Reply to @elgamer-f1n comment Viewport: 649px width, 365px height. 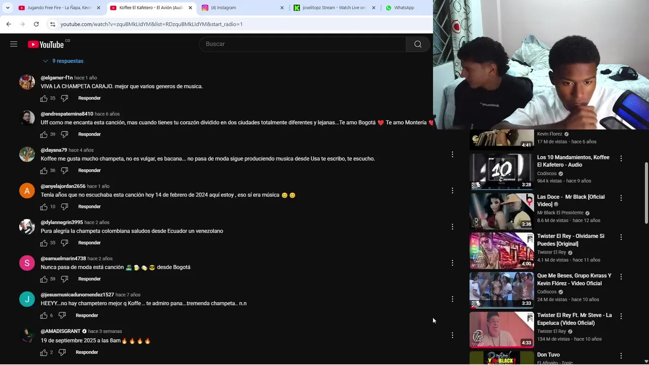89,98
